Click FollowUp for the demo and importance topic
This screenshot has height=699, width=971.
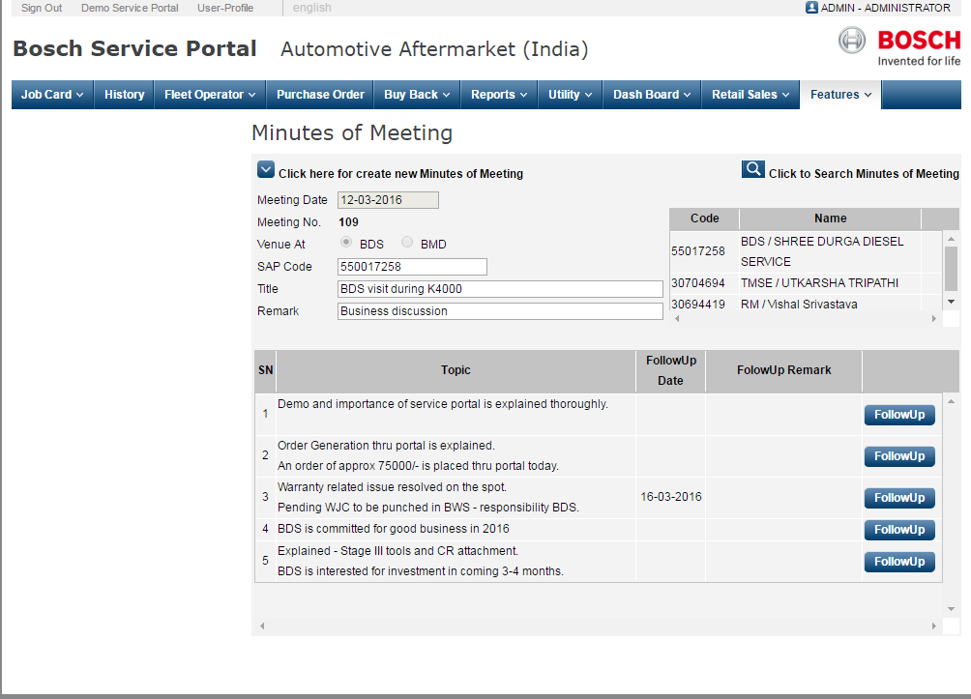pyautogui.click(x=899, y=415)
